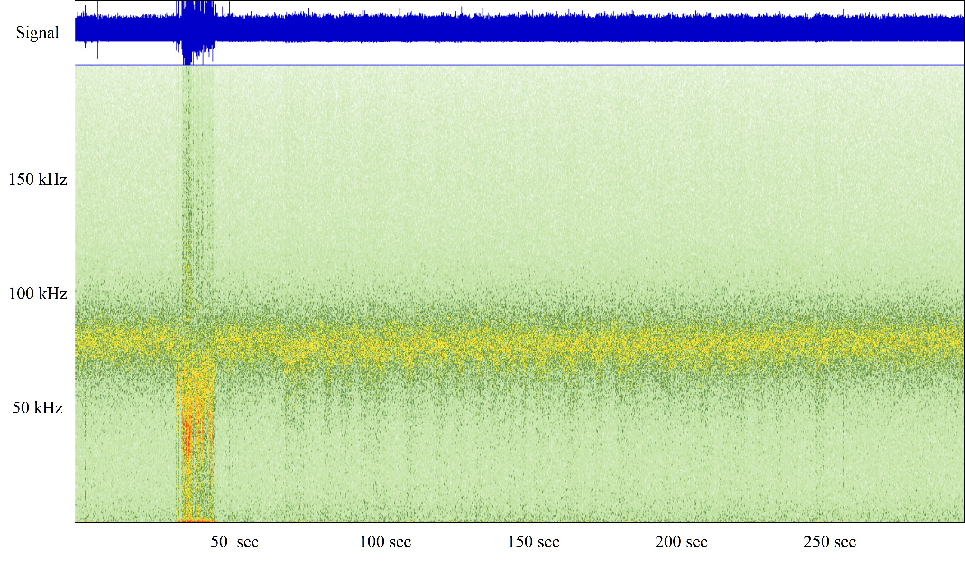Click the '50 kHz' frequency axis label

pyautogui.click(x=38, y=408)
